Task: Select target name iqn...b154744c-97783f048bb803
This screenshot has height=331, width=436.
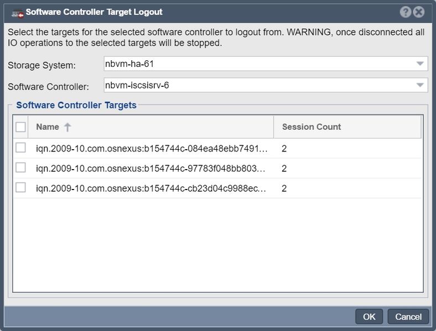Action: (x=150, y=169)
